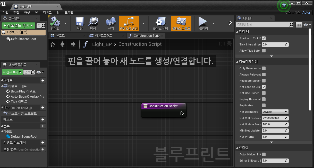Screen dimensions: 314x168
Task: Enable Only Relevant to Owner checkbox
Action: pyautogui.click(x=264, y=68)
